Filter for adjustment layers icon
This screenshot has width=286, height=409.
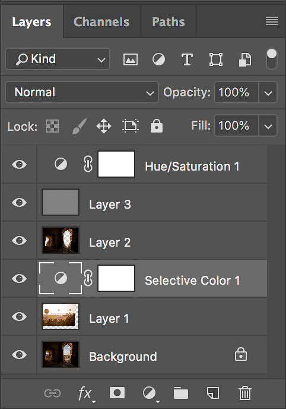click(x=158, y=59)
